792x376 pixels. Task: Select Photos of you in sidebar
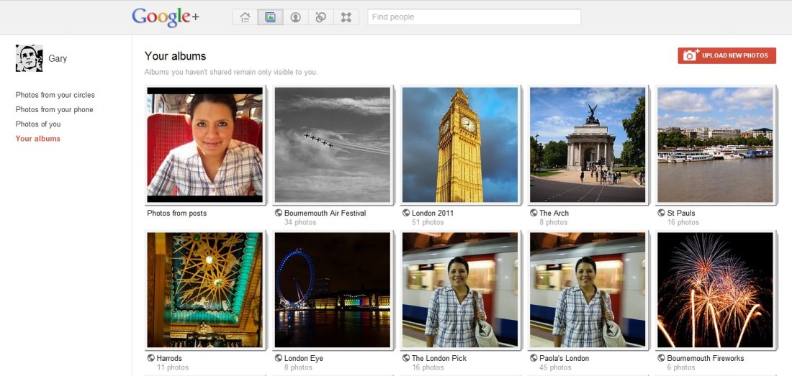38,124
